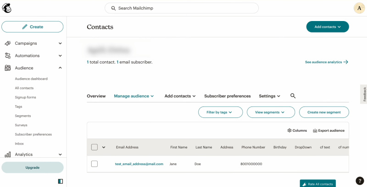Switch to the Overview tab
The image size is (367, 187).
coord(96,96)
